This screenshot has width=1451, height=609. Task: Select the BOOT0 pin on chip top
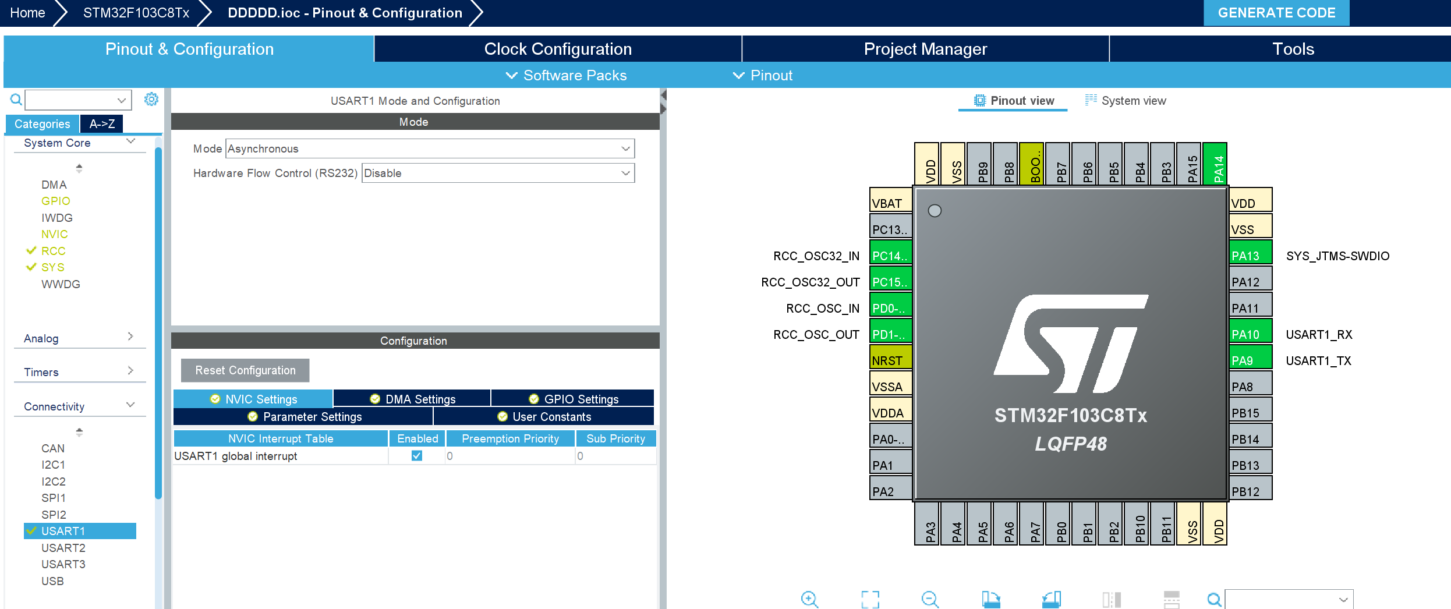coord(1032,164)
